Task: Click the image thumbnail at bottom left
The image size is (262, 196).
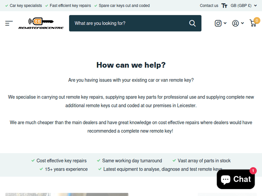Action: pos(66,194)
